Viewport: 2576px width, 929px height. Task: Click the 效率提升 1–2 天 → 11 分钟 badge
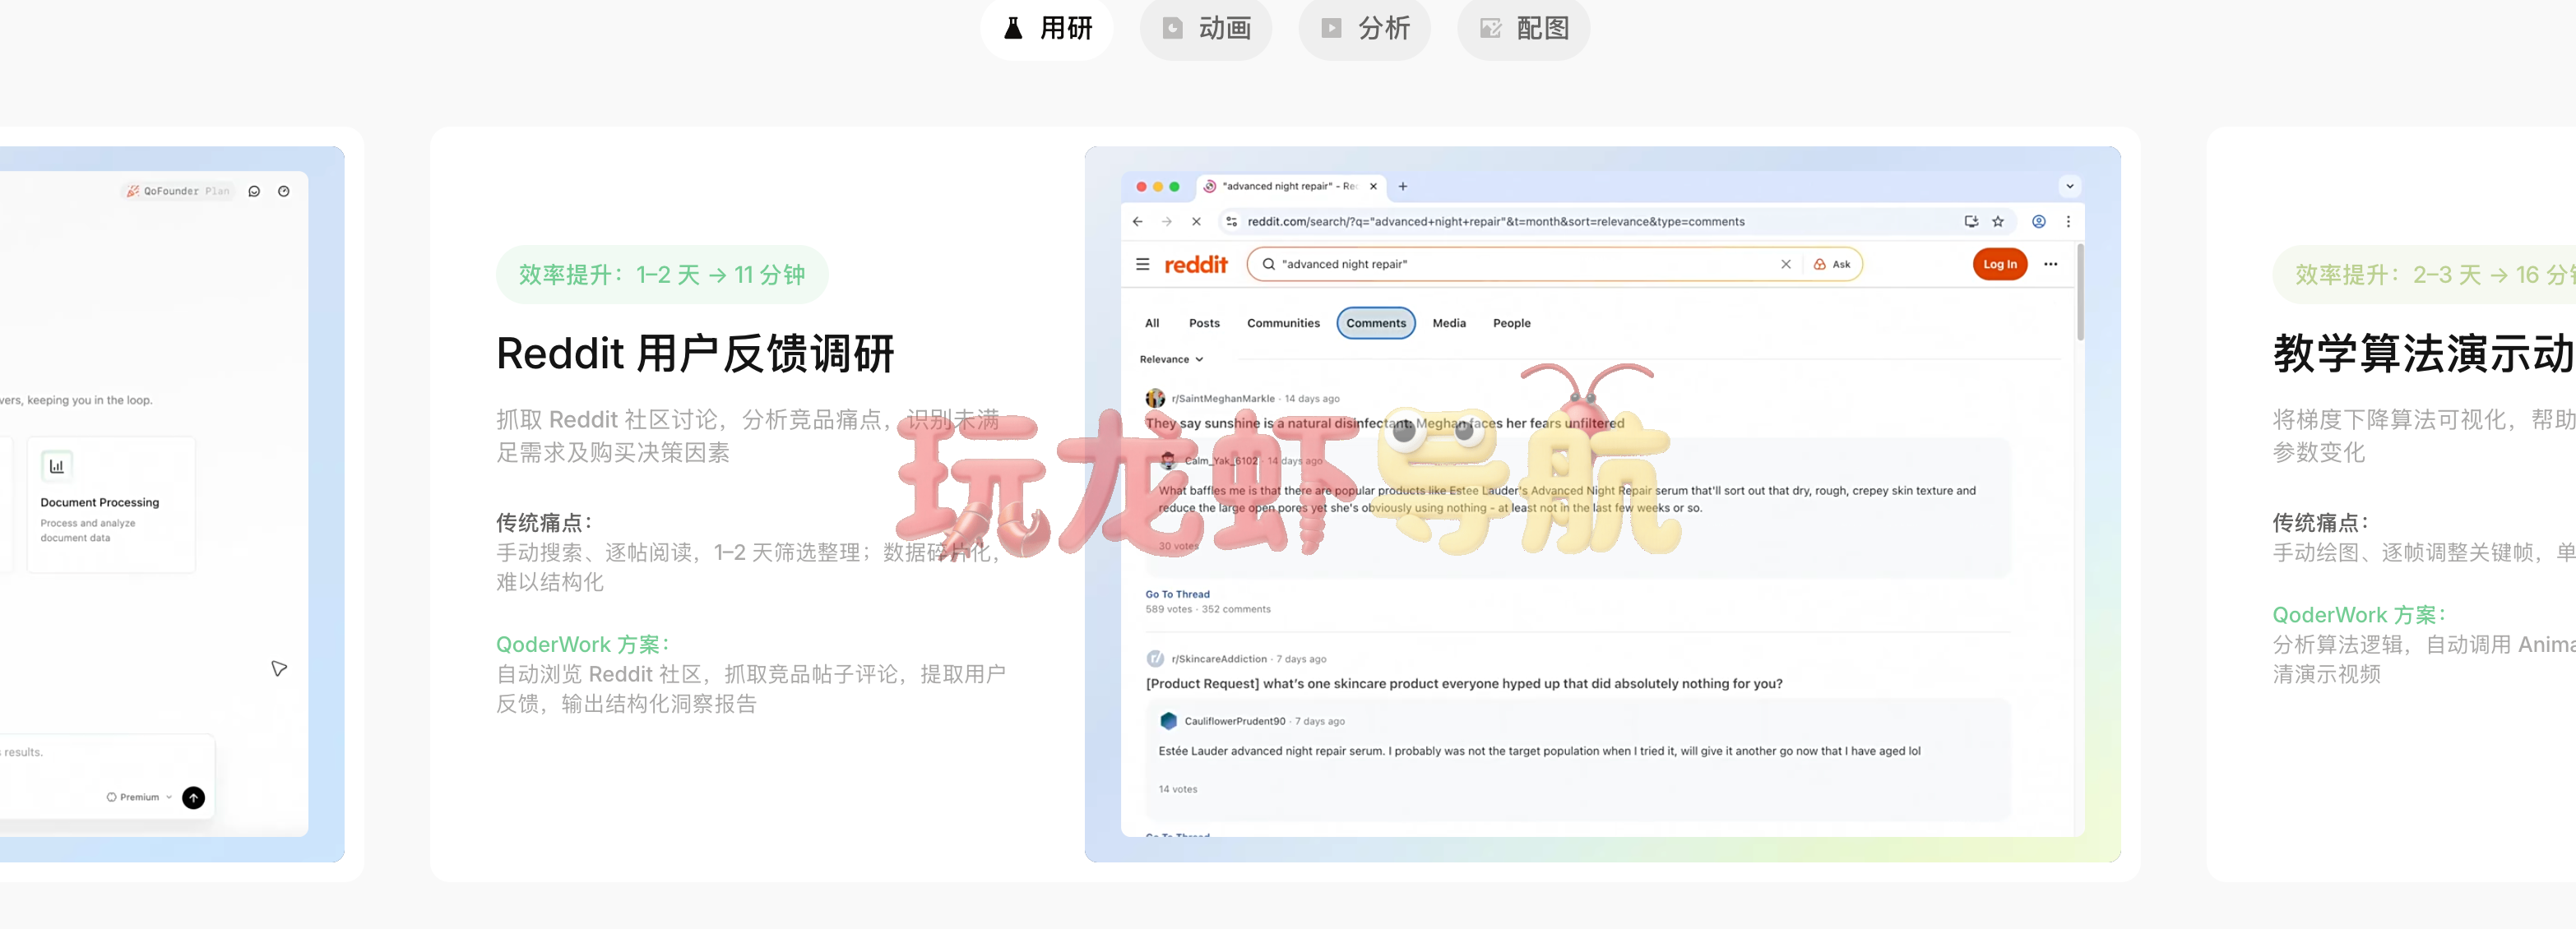(661, 275)
